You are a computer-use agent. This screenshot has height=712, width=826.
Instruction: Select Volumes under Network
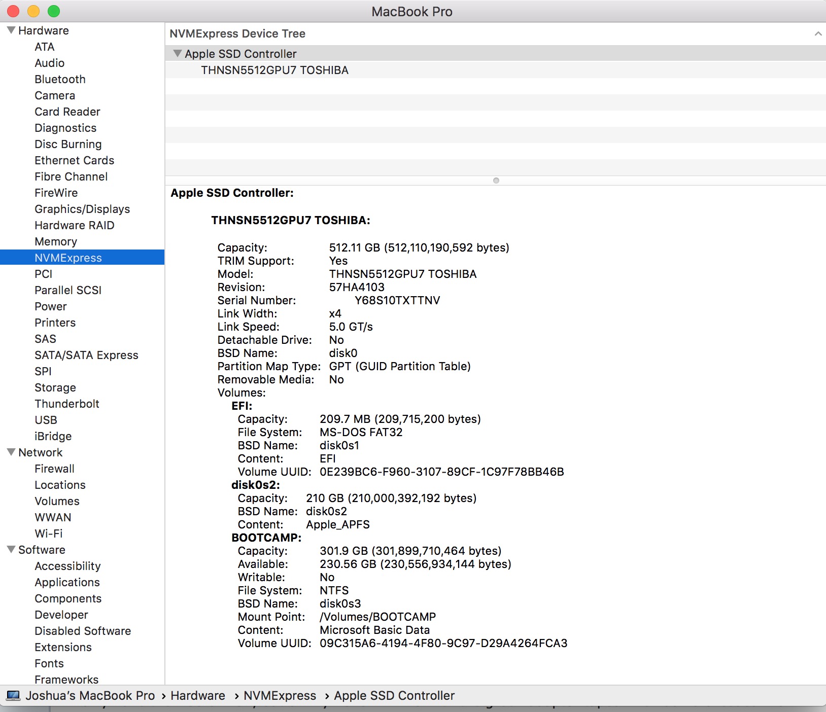(57, 501)
